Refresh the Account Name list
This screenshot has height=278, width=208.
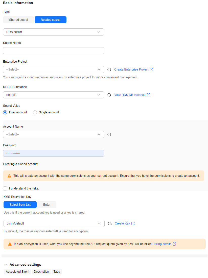(x=109, y=134)
